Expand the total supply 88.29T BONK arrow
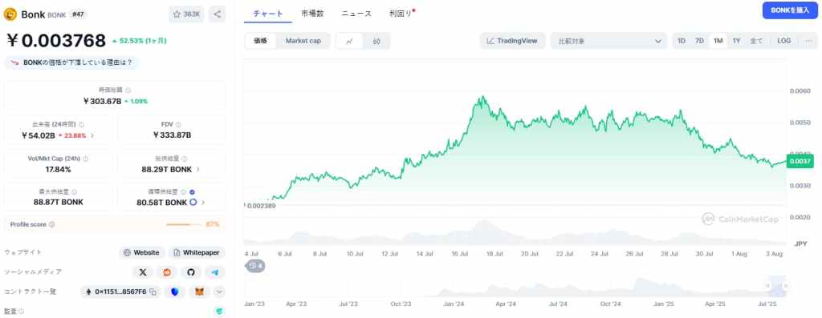 pyautogui.click(x=197, y=170)
